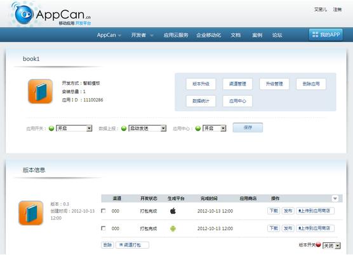
Task: Go to 文档 in the navigation bar
Action: click(x=236, y=35)
